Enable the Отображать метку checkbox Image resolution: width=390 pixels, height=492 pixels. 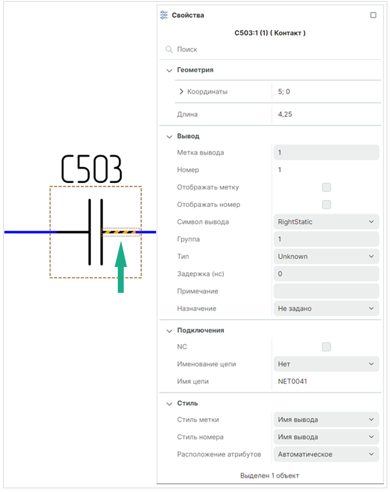pos(327,187)
